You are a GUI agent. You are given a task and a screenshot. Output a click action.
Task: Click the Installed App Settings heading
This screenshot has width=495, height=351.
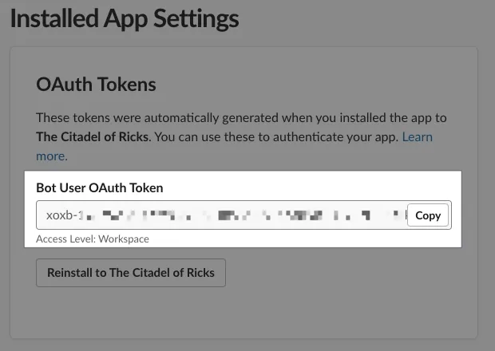[x=125, y=18]
